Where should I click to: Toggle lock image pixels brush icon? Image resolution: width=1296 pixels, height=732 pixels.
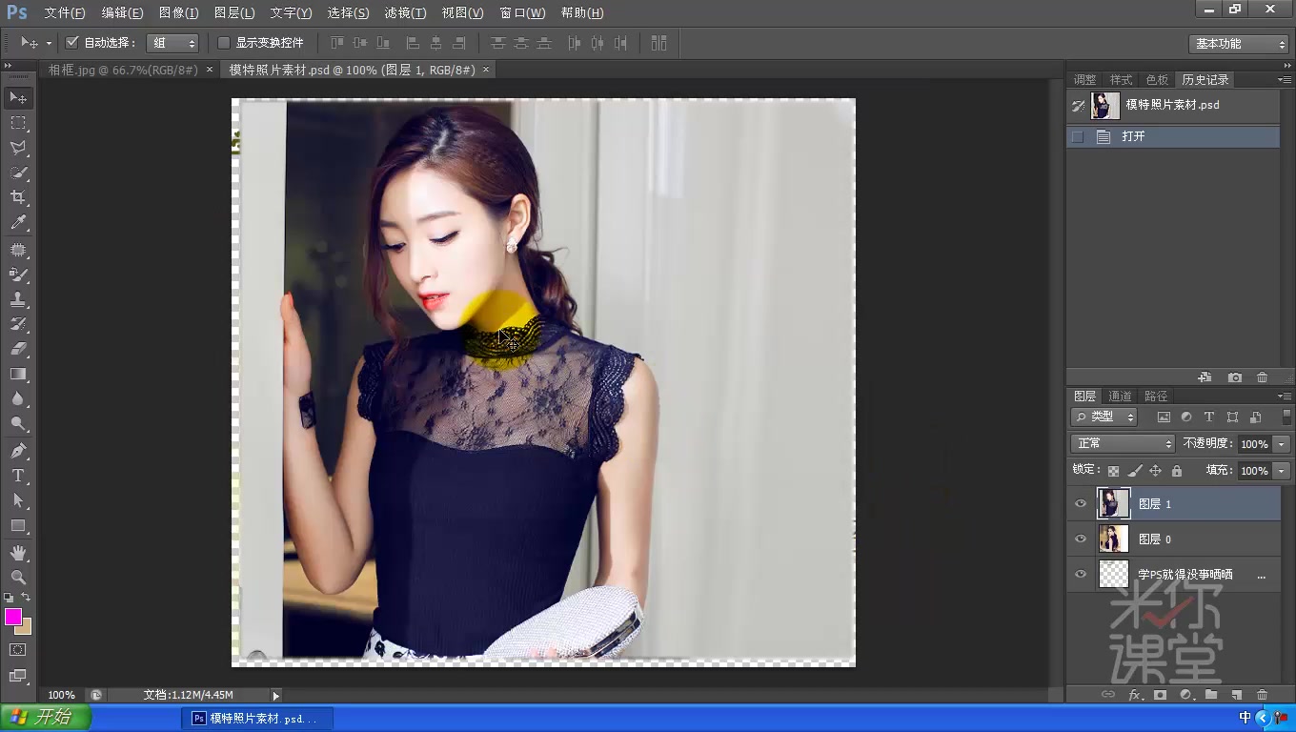(1134, 471)
